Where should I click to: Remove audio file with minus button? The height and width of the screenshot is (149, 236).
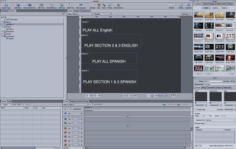tap(200, 146)
